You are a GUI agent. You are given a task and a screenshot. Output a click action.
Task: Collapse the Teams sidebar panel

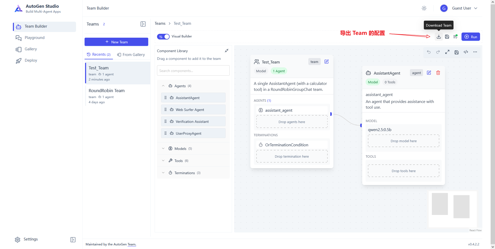tap(143, 24)
